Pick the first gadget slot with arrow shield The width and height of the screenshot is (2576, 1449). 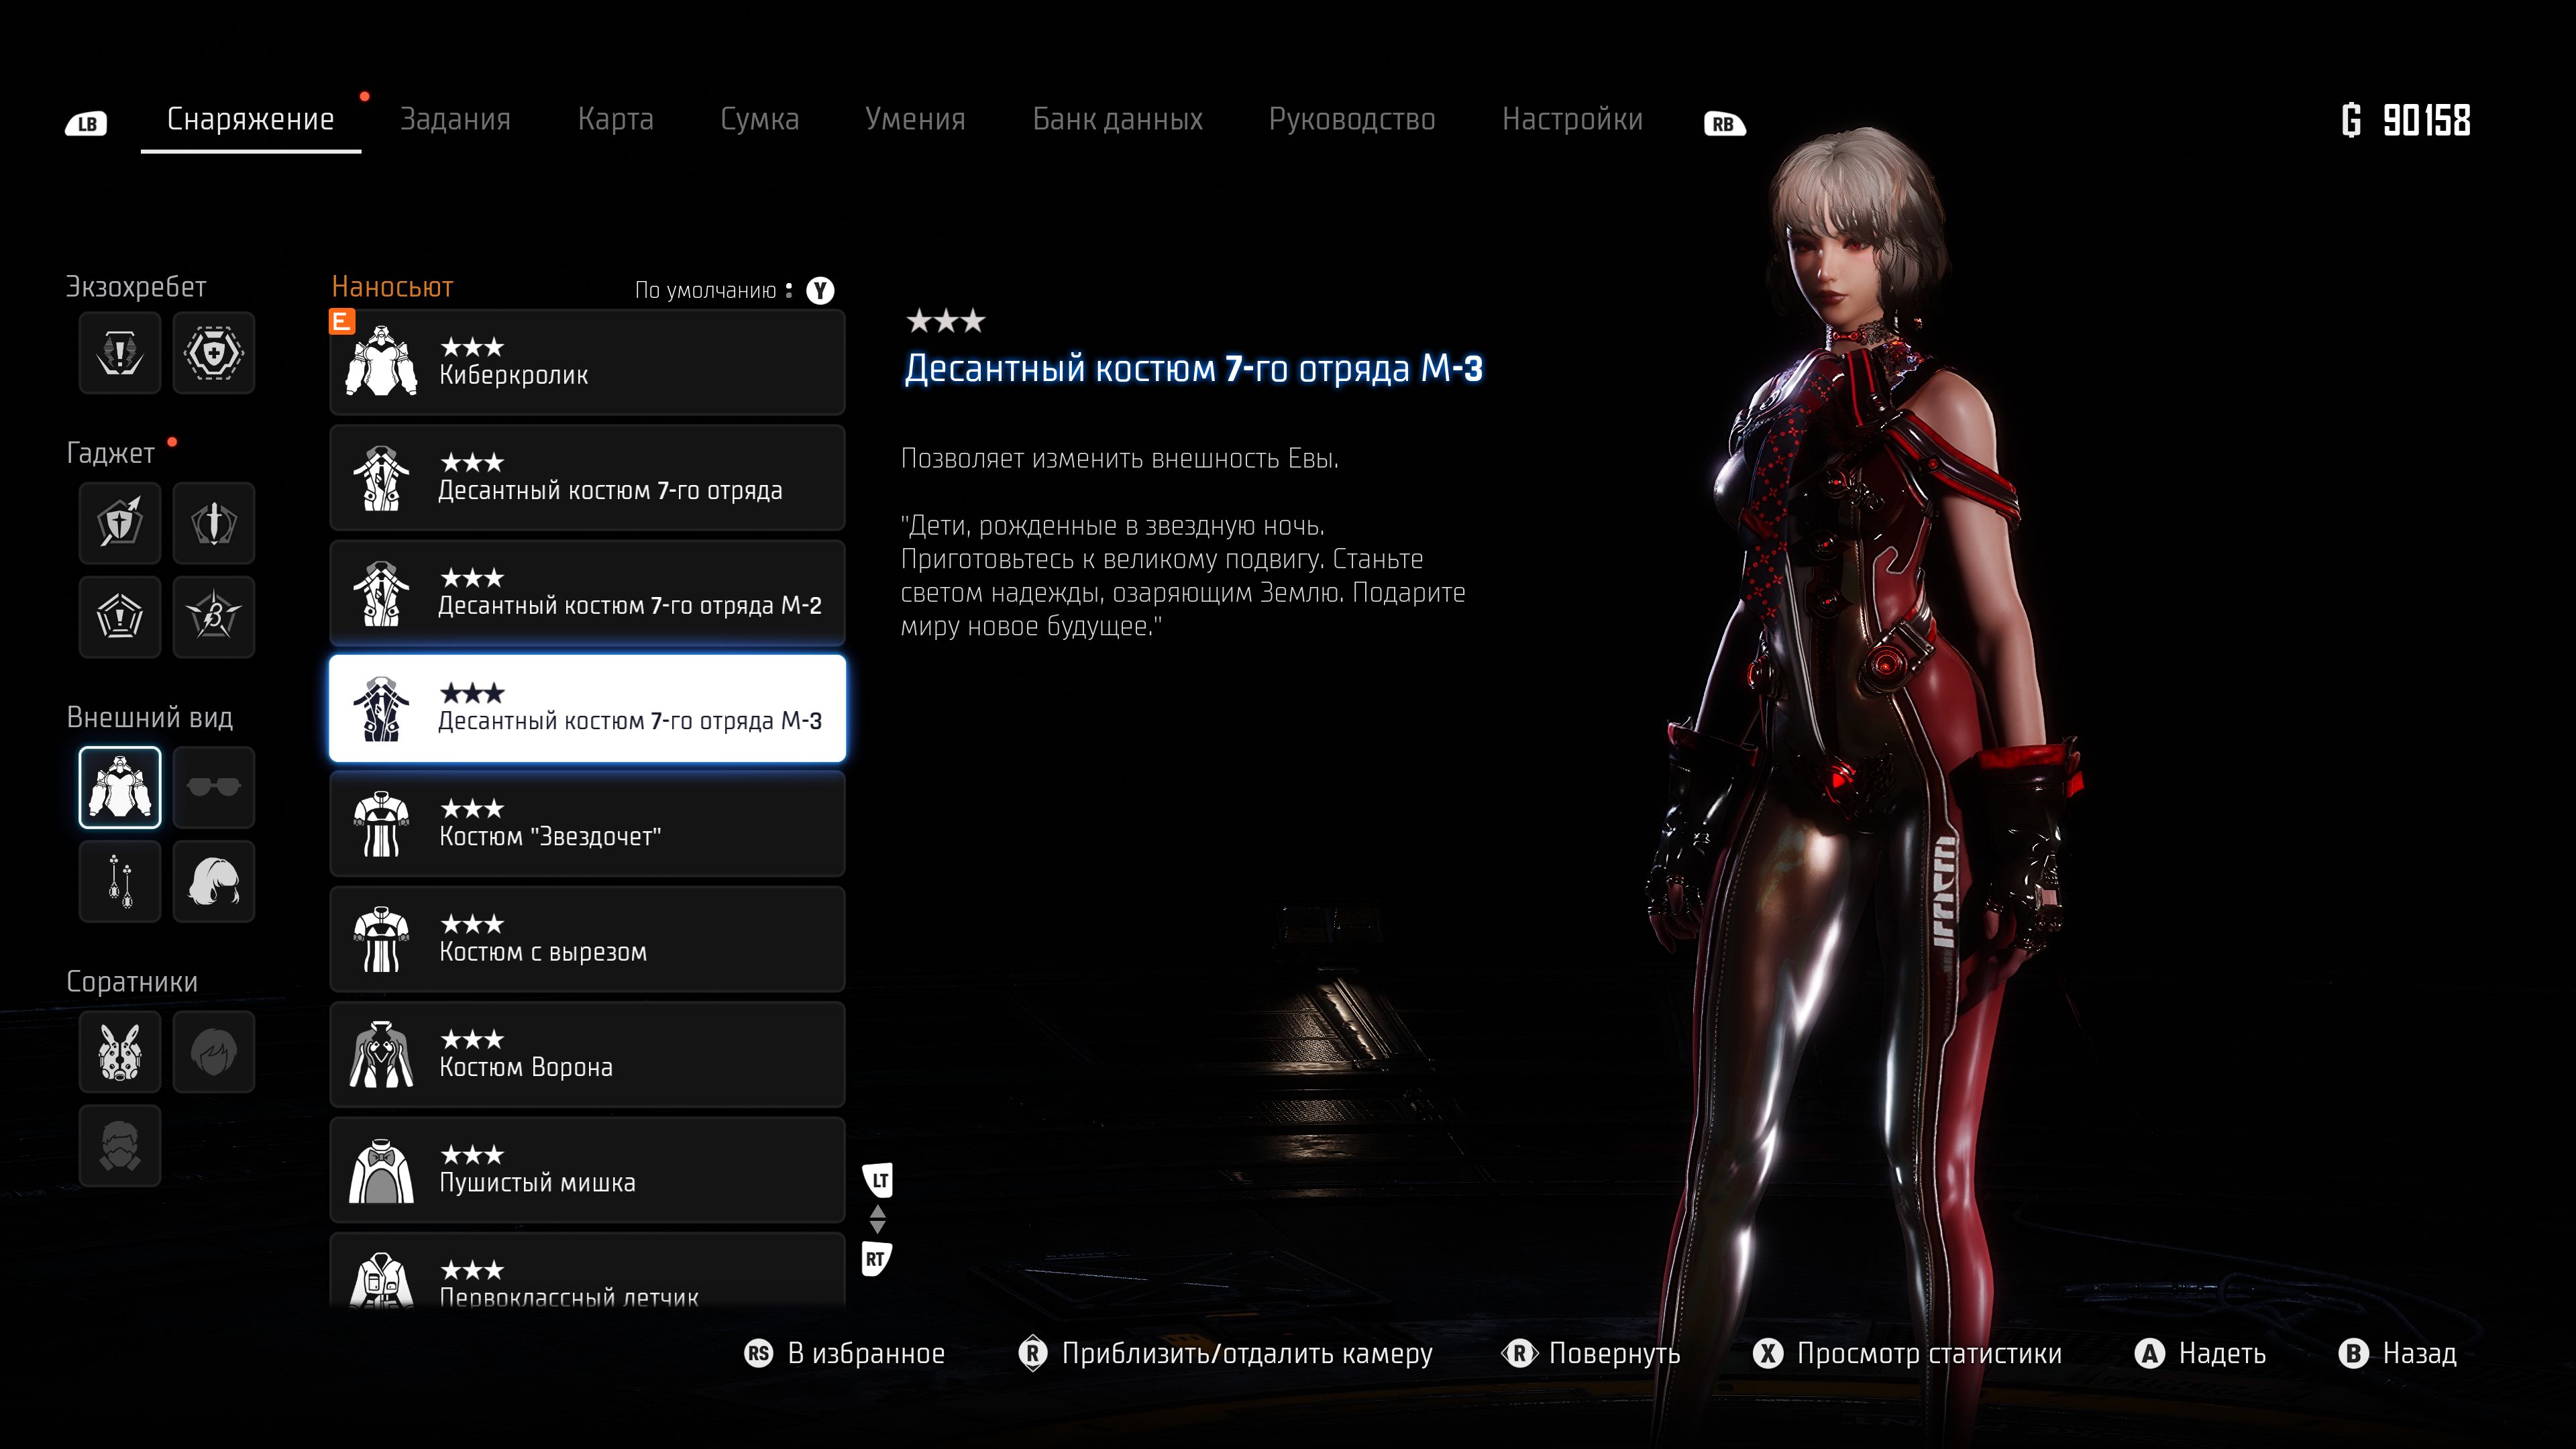click(x=119, y=522)
